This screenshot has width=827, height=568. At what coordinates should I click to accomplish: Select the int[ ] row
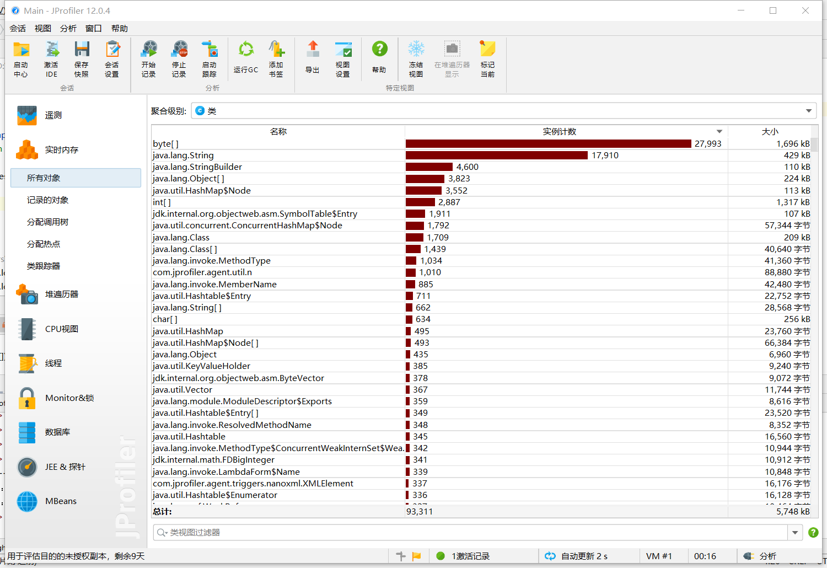click(x=481, y=202)
